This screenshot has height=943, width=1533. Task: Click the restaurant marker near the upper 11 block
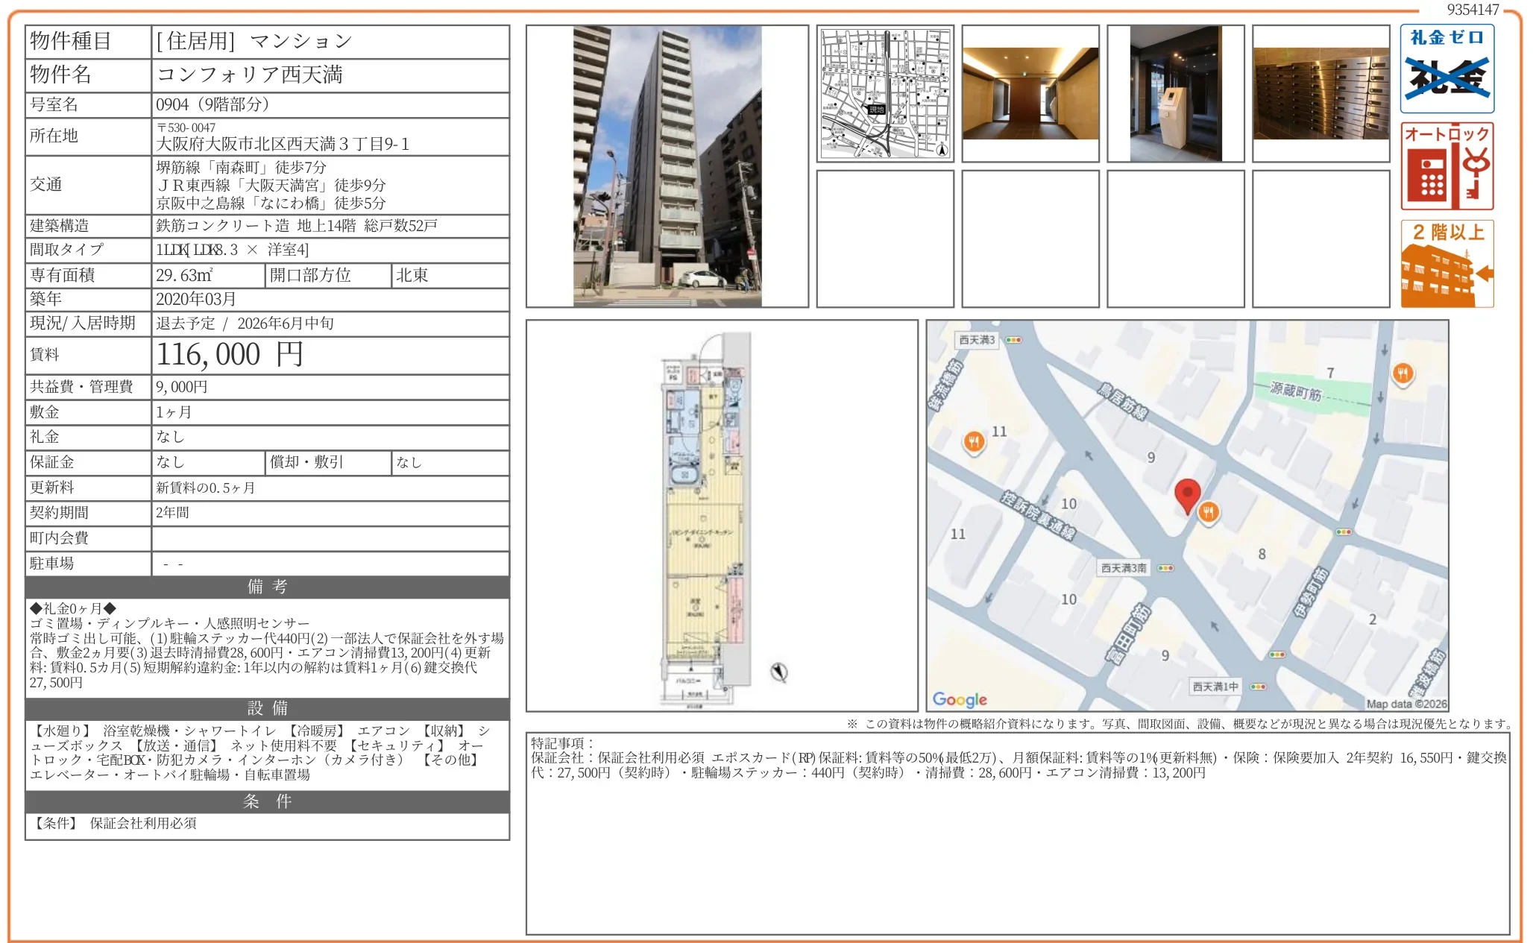pos(973,442)
